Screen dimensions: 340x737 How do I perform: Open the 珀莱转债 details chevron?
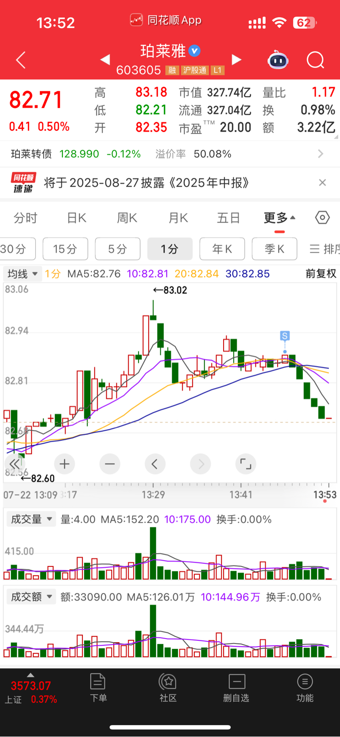321,154
